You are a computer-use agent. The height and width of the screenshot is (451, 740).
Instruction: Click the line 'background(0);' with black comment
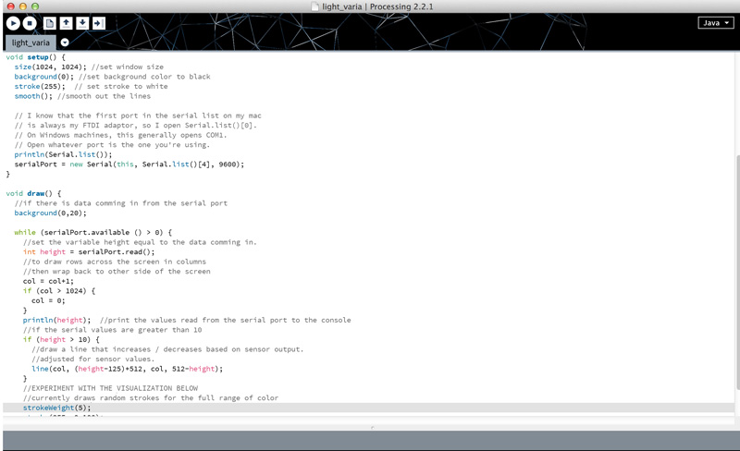112,77
